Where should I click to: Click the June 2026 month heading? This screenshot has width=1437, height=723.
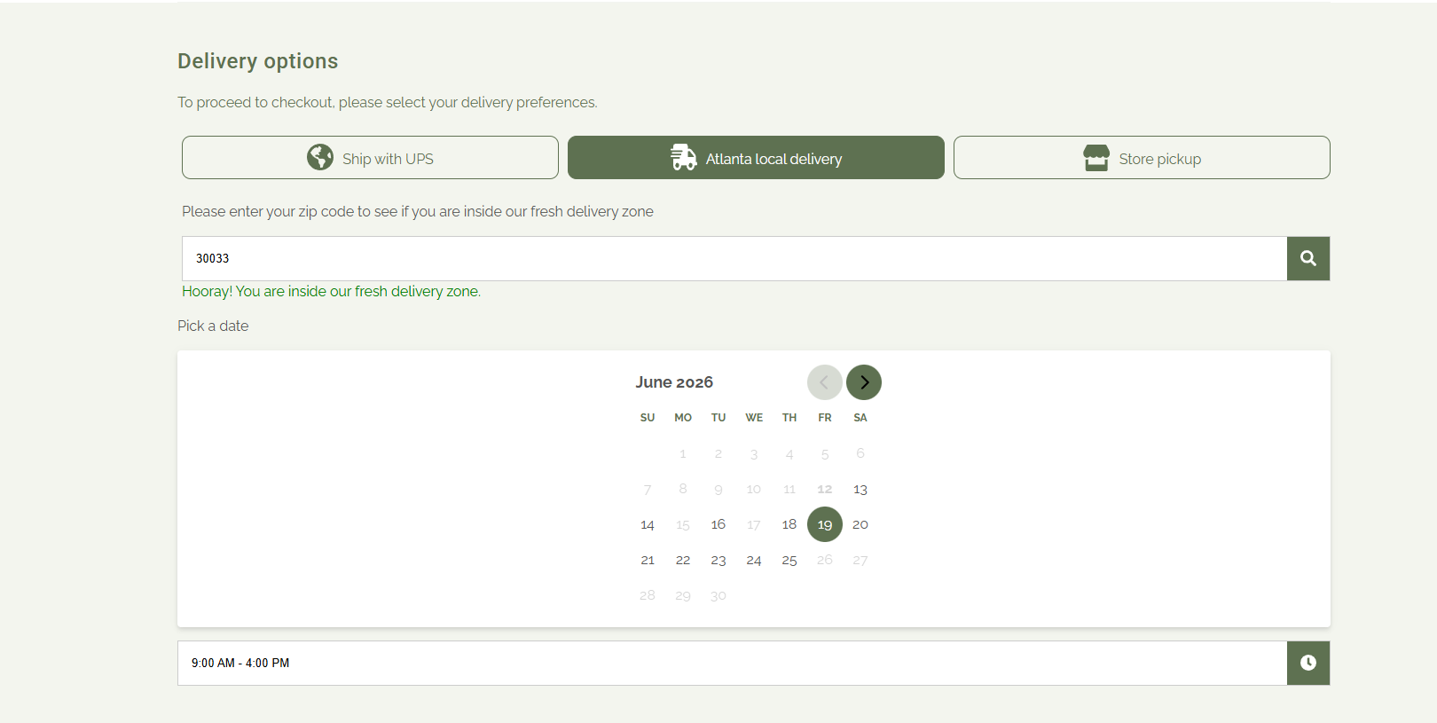pos(674,382)
